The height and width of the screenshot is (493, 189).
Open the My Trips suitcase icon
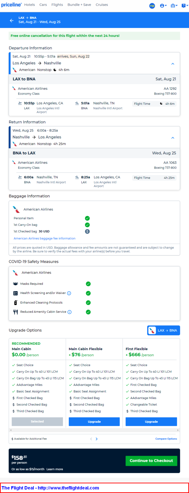174,6
